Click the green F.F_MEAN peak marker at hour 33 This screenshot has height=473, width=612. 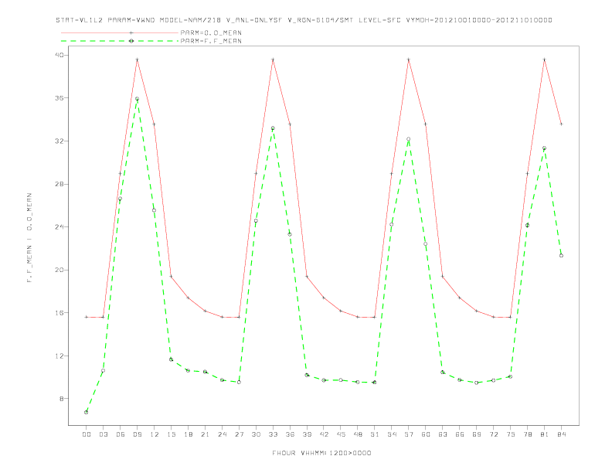[273, 128]
